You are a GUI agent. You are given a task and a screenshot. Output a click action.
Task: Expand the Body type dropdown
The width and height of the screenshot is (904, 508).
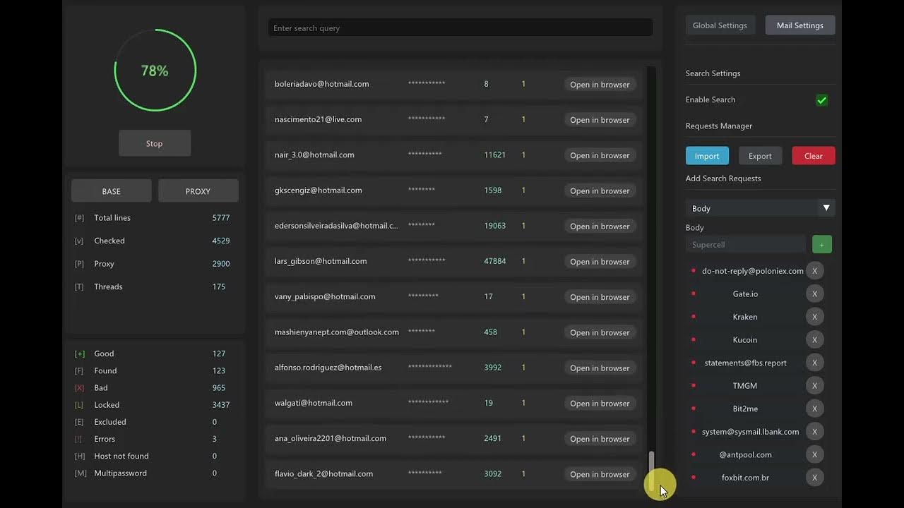coord(760,208)
